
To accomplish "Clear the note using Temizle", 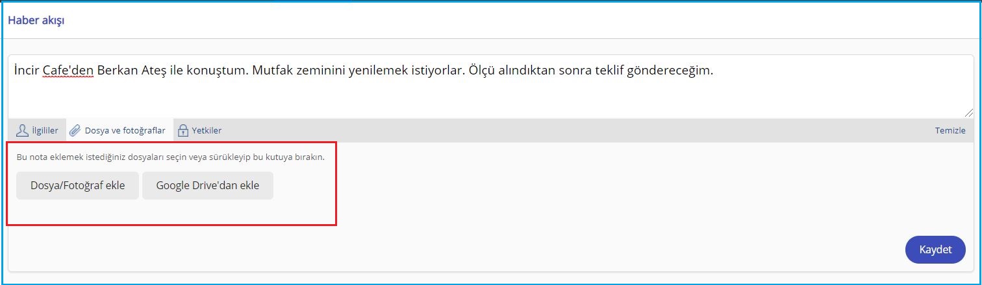I will (950, 130).
